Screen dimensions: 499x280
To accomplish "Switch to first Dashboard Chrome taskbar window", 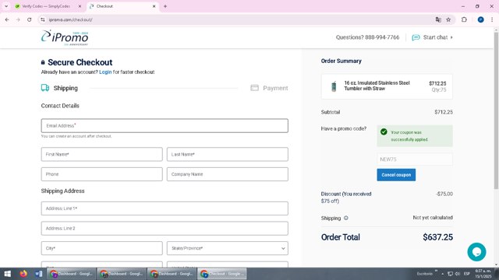I will click(x=72, y=274).
